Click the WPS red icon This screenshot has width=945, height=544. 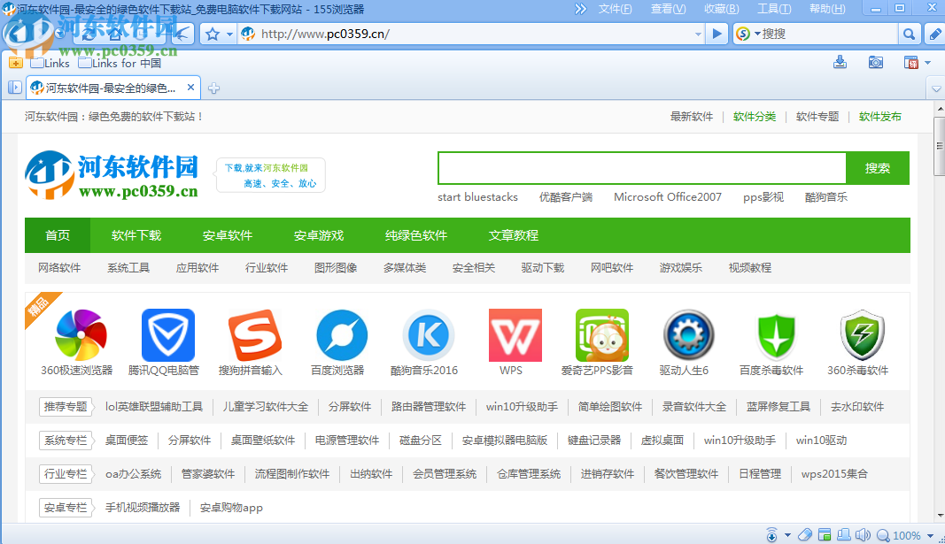click(515, 335)
